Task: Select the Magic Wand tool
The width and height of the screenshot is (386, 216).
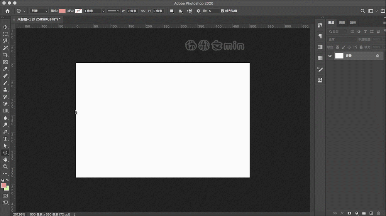Action: (x=5, y=48)
